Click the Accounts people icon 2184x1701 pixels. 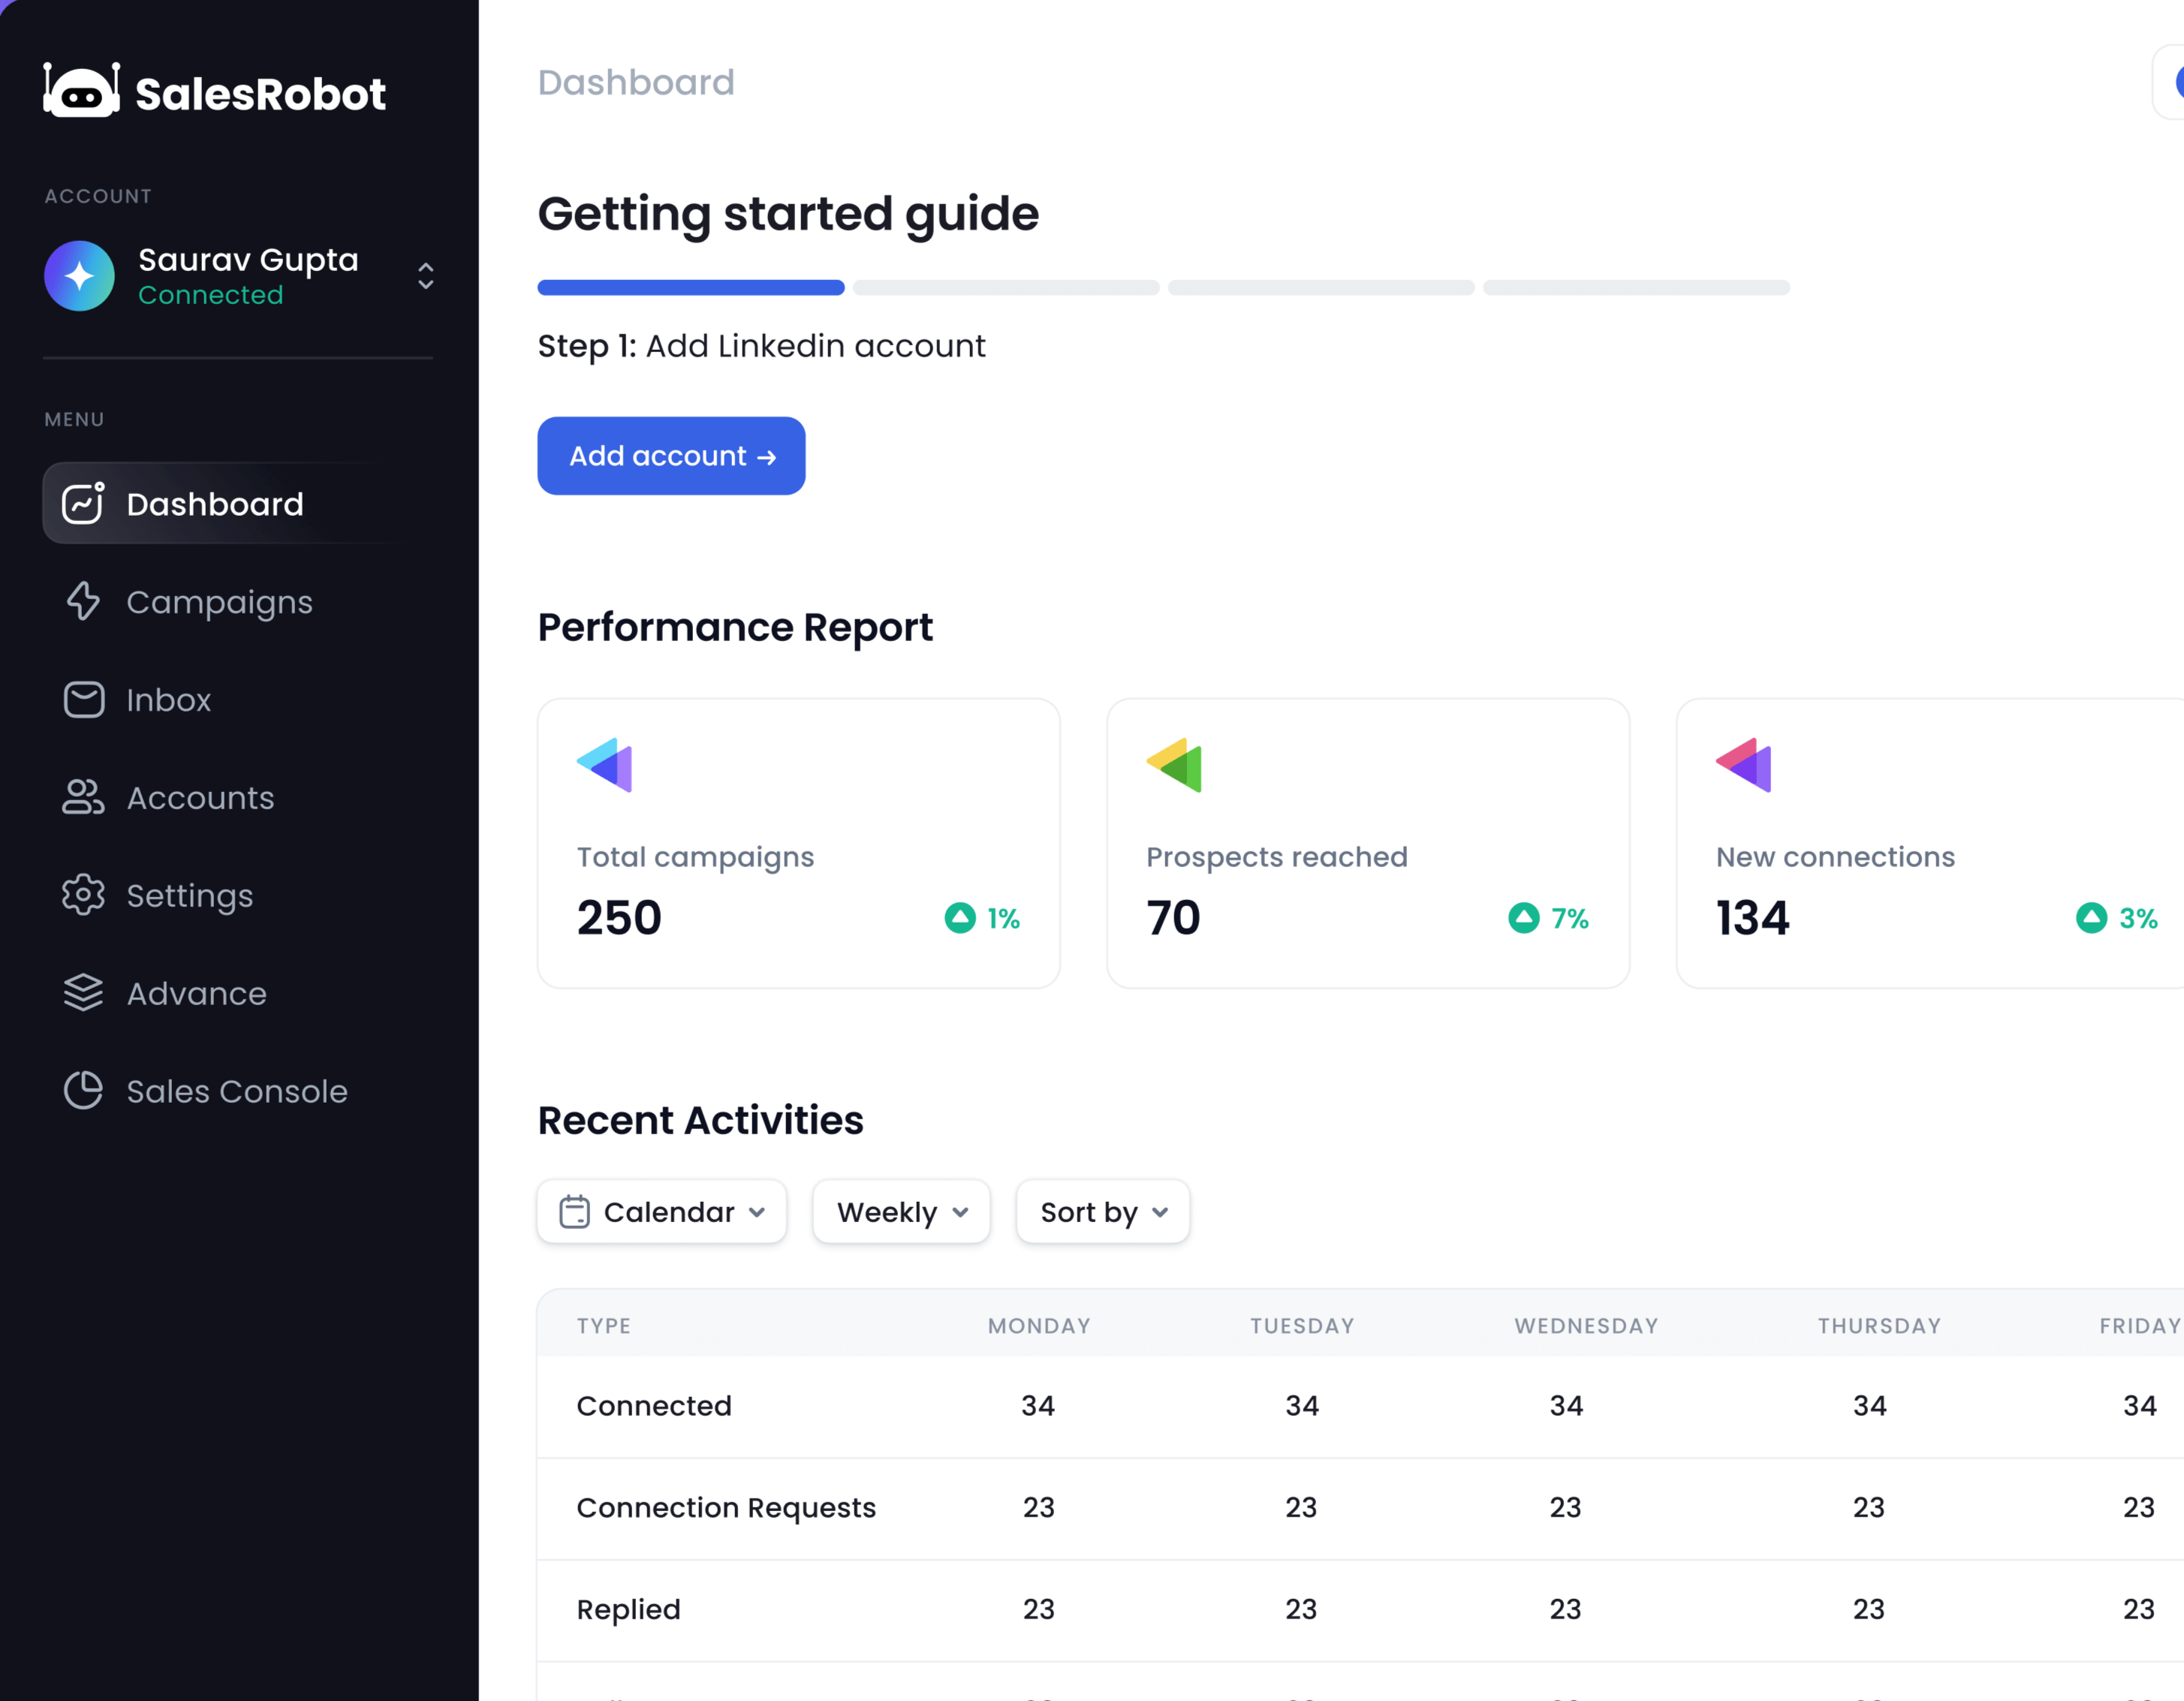[x=83, y=797]
